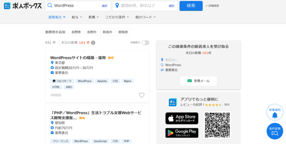Add 群馬県 as work location
This screenshot has height=144, width=286.
(x=123, y=32)
